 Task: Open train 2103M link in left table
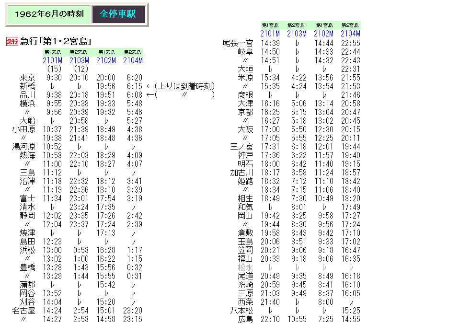[79, 60]
